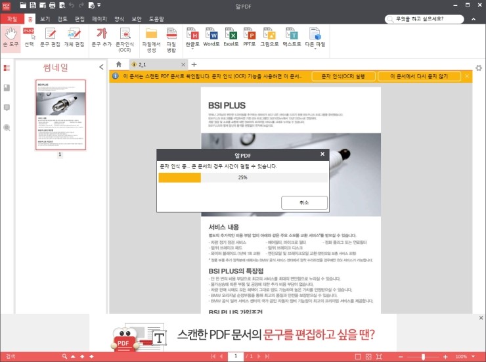486x362 pixels.
Task: Jump to last page in status bar
Action: [x=267, y=357]
